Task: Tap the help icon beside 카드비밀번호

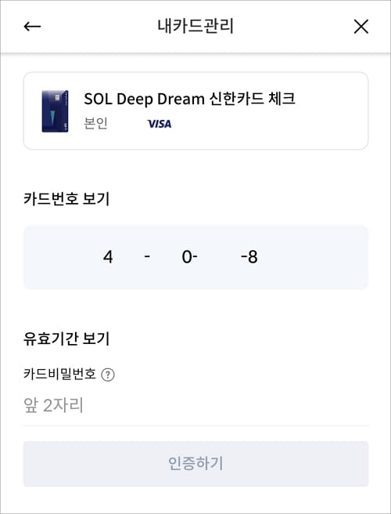Action: tap(108, 375)
